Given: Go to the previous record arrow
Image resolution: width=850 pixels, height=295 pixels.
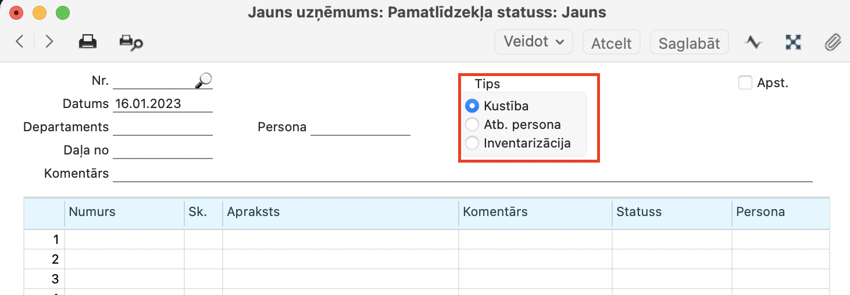Looking at the screenshot, I should pyautogui.click(x=20, y=42).
